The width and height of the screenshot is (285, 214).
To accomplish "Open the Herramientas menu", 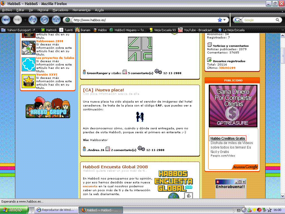I will 82,10.
